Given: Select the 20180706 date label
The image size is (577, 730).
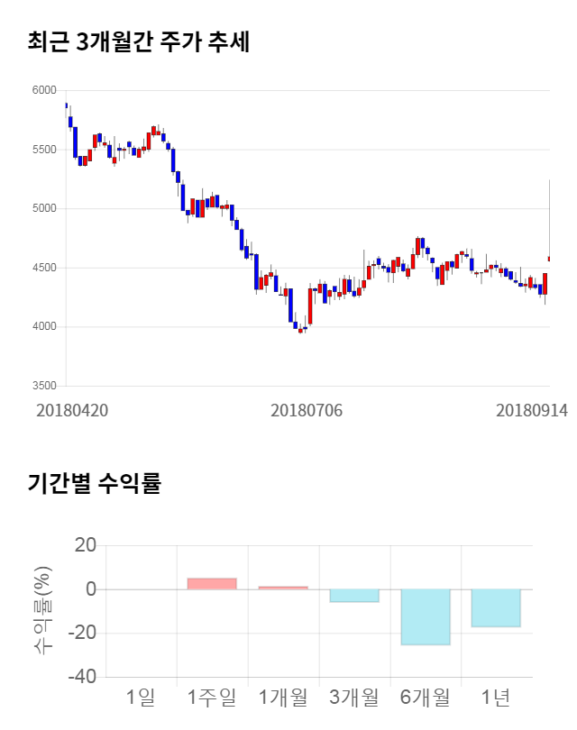Looking at the screenshot, I should 307,410.
